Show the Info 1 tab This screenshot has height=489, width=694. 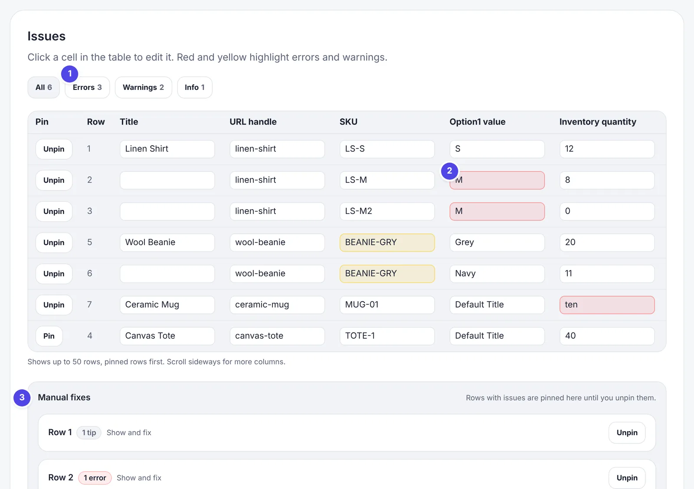coord(195,87)
